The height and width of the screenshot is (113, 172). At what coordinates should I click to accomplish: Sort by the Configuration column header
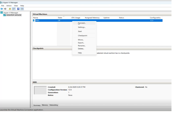155,18
